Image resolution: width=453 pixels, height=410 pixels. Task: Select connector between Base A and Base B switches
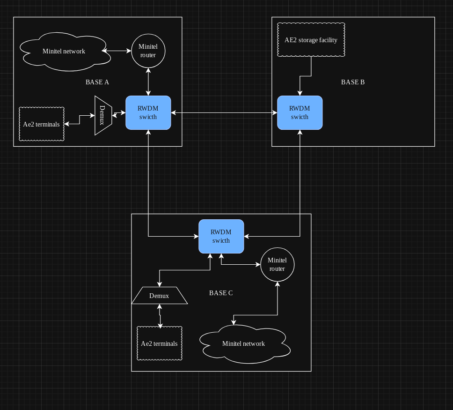pyautogui.click(x=224, y=113)
